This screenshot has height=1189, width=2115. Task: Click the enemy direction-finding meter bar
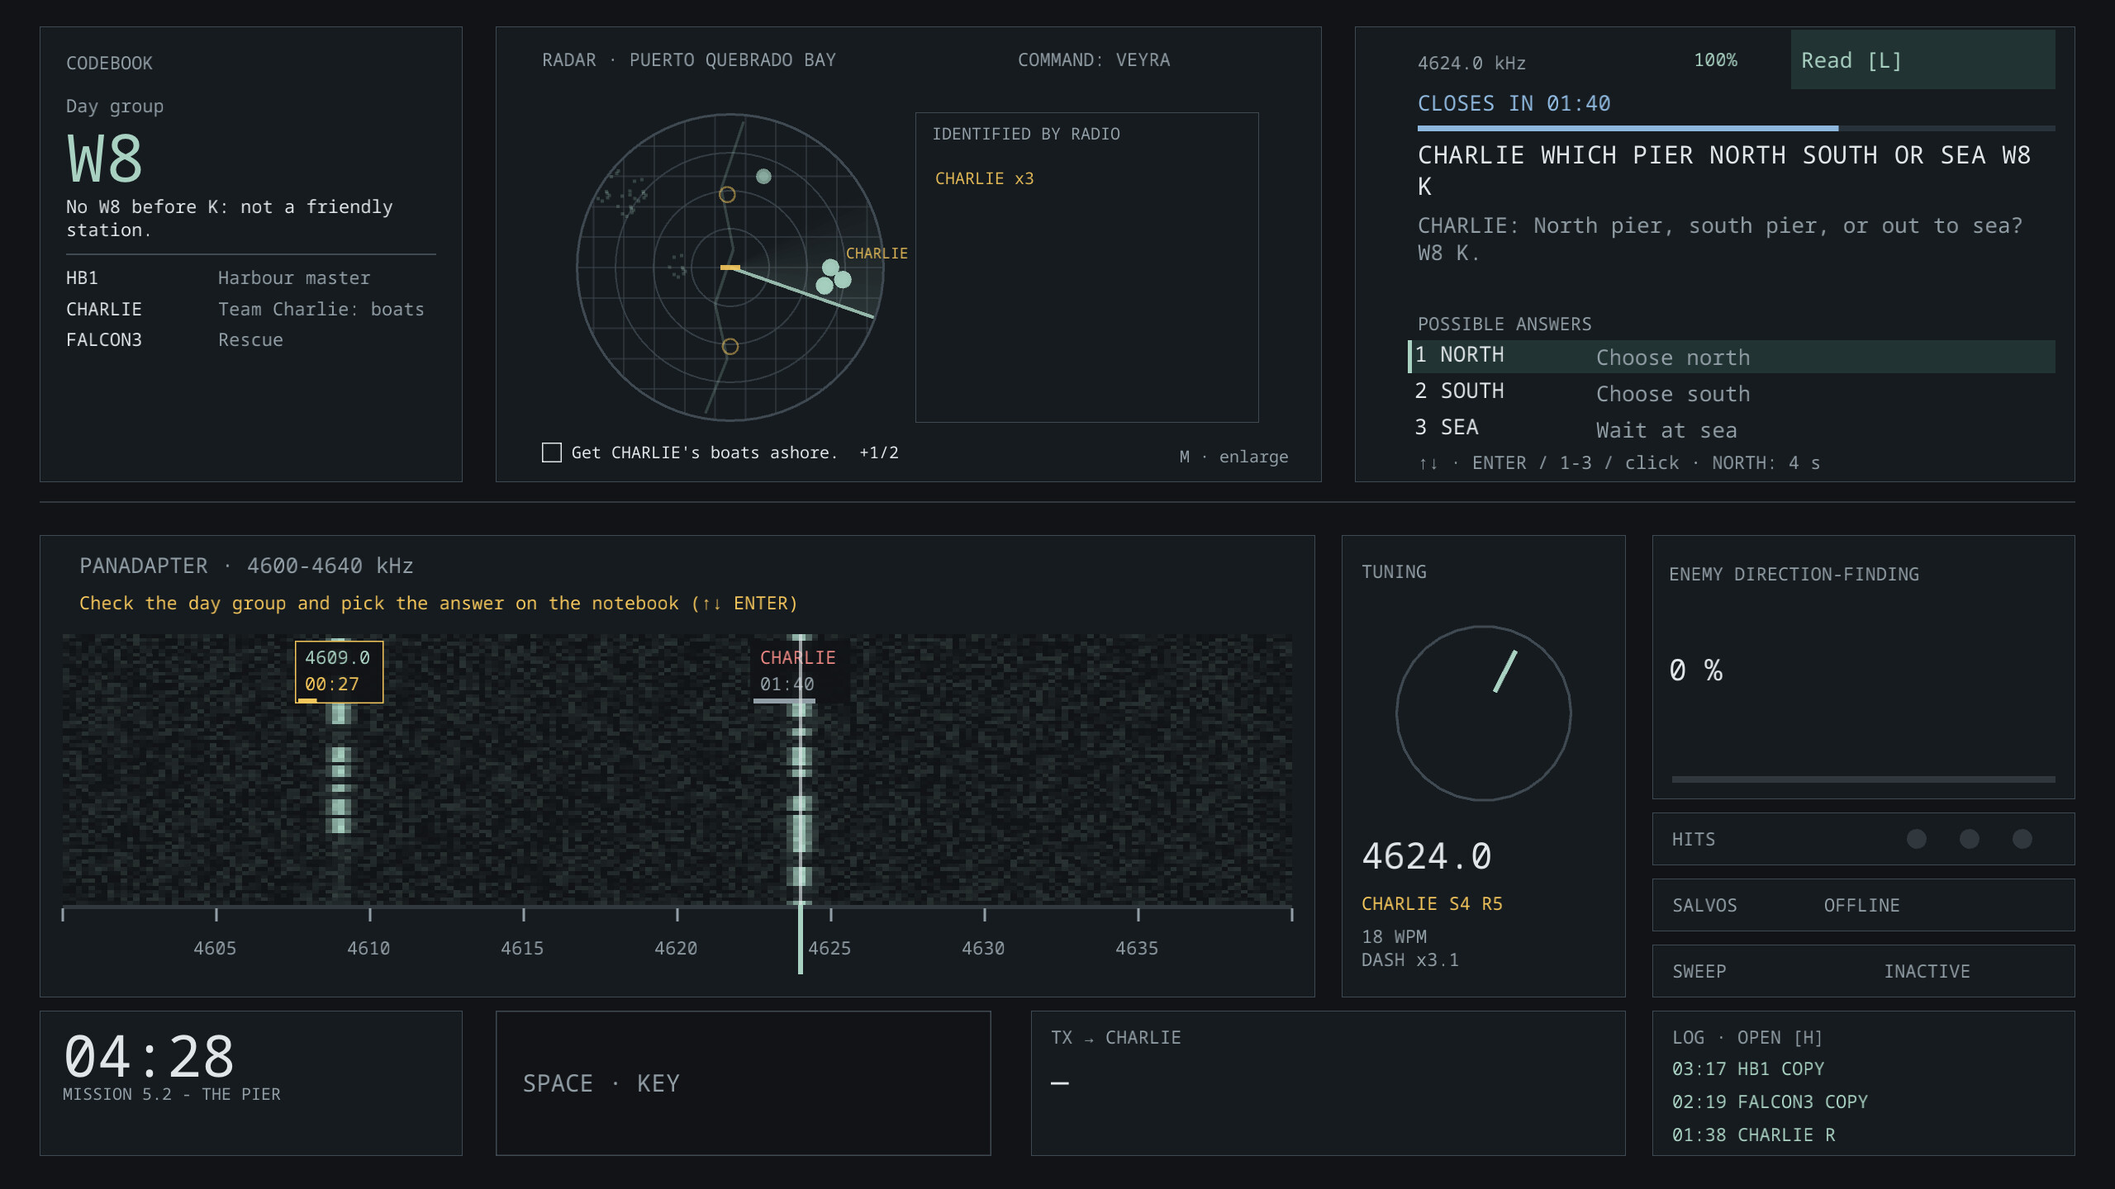tap(1863, 779)
